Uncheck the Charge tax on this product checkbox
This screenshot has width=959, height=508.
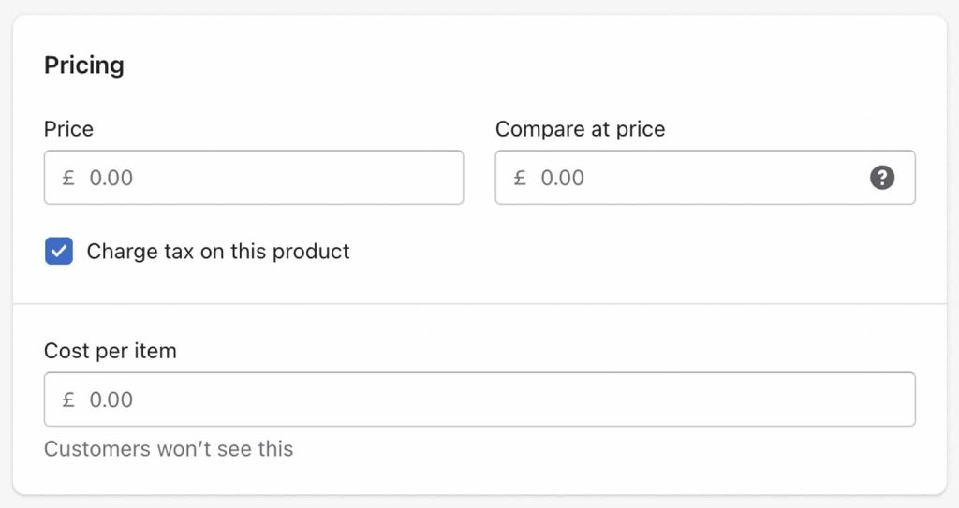59,252
